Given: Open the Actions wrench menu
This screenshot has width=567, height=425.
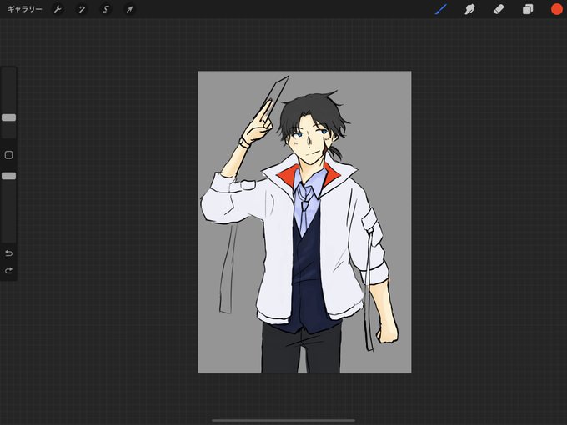Looking at the screenshot, I should [x=58, y=9].
